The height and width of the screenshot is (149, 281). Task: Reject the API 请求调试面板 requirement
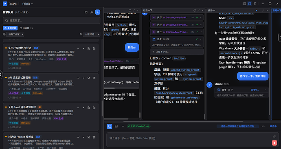coord(83,78)
